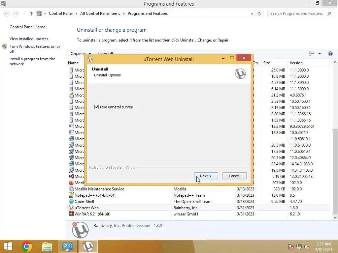Open View installed updates link

point(29,39)
